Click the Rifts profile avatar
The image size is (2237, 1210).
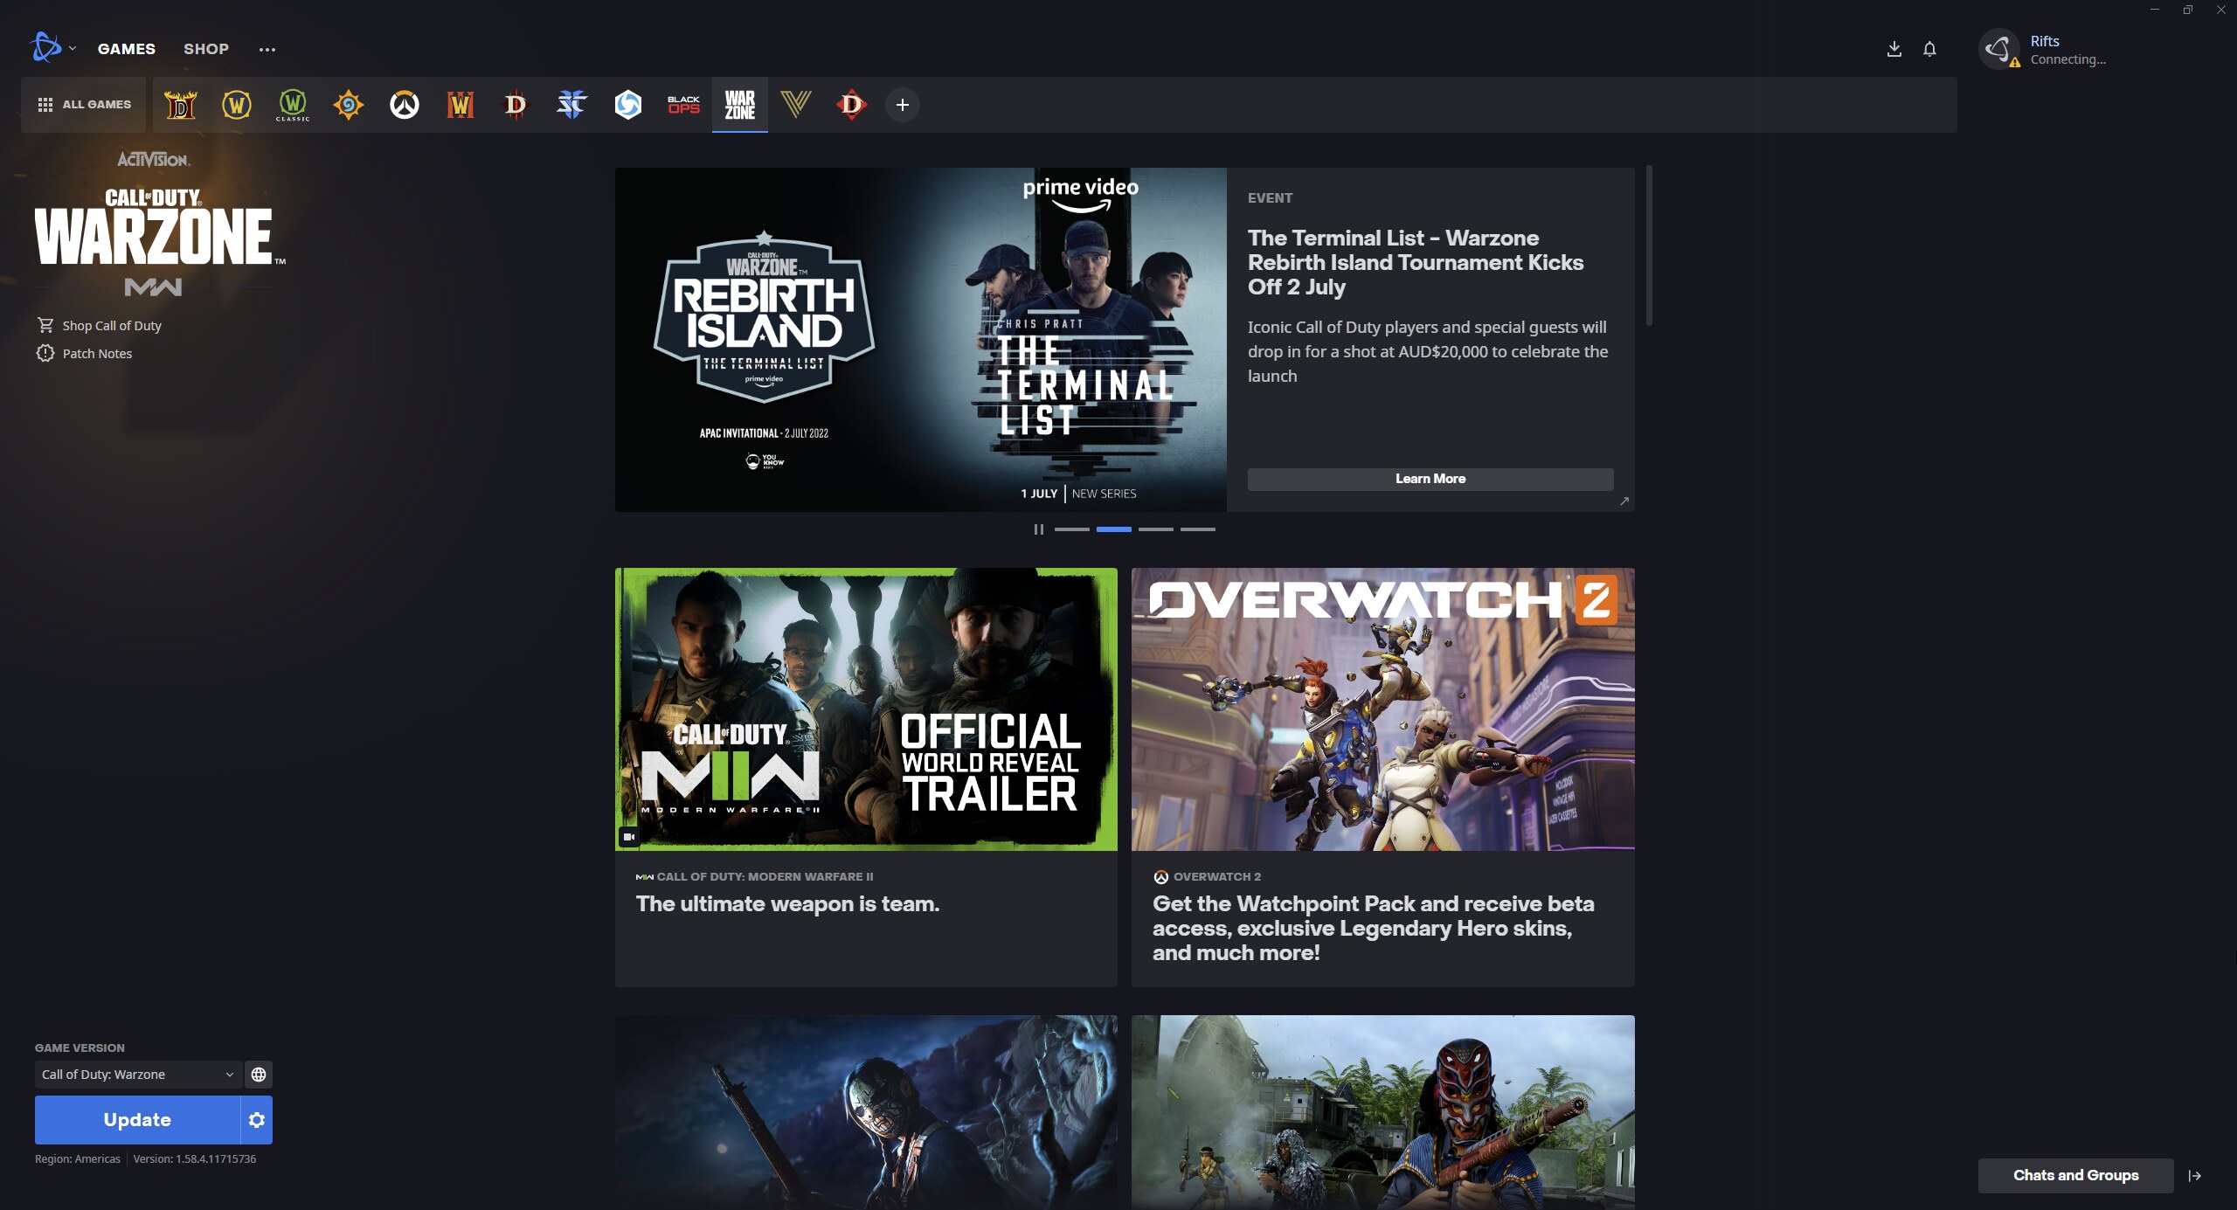click(x=1999, y=49)
